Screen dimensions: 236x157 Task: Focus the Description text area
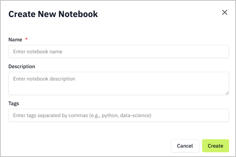[x=119, y=83]
